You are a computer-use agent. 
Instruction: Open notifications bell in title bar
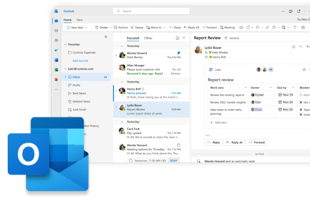(x=299, y=11)
